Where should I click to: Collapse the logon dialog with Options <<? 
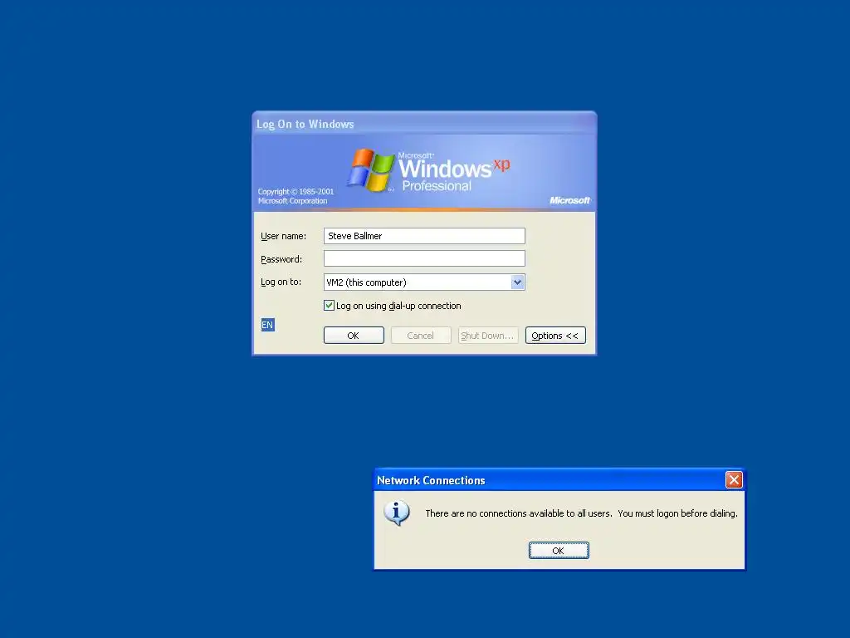tap(555, 336)
